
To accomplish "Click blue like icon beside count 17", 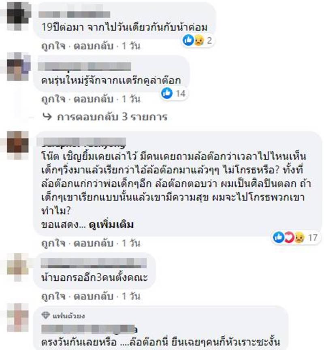I will 279,237.
